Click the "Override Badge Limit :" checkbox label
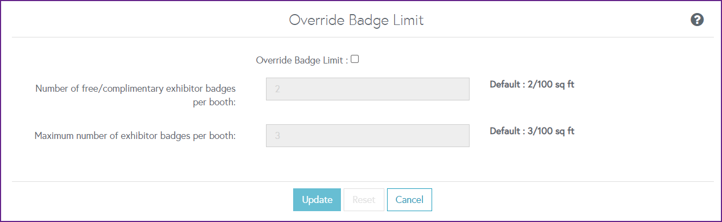The image size is (722, 222). (x=302, y=61)
